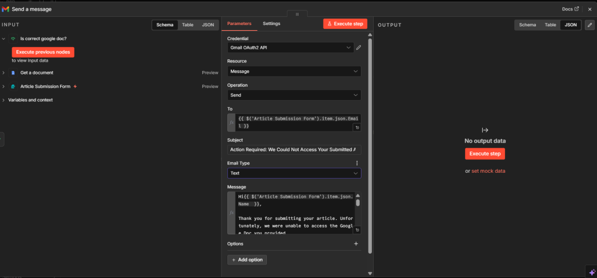Expand the Article Submission Form node
The image size is (597, 278).
(3, 86)
